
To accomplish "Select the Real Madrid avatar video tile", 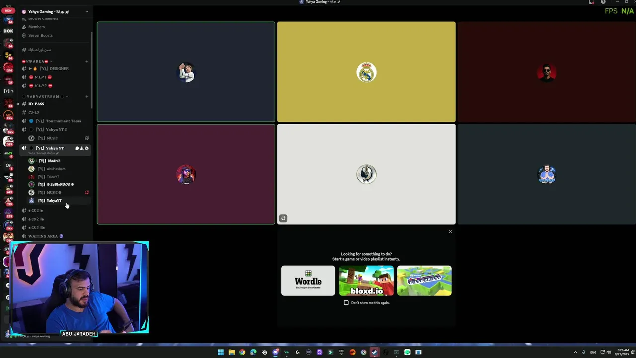I will coord(366,72).
